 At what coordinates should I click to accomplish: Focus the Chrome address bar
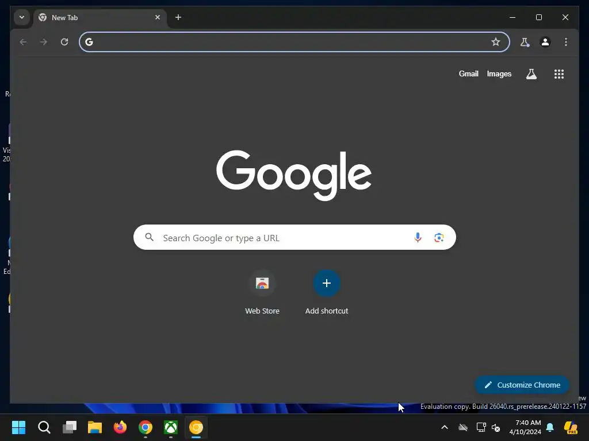pos(294,42)
